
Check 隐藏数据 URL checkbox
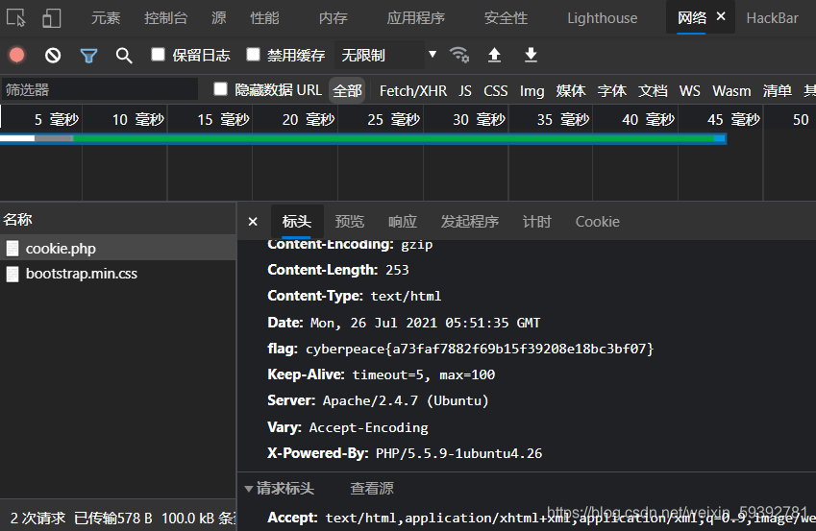pyautogui.click(x=221, y=89)
